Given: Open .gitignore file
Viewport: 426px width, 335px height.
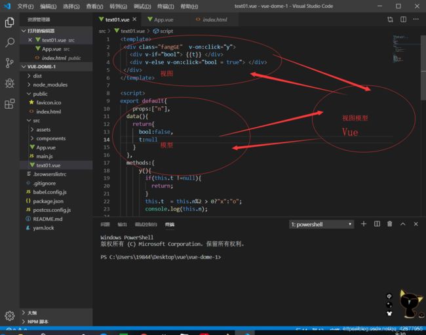Looking at the screenshot, I should coord(56,183).
